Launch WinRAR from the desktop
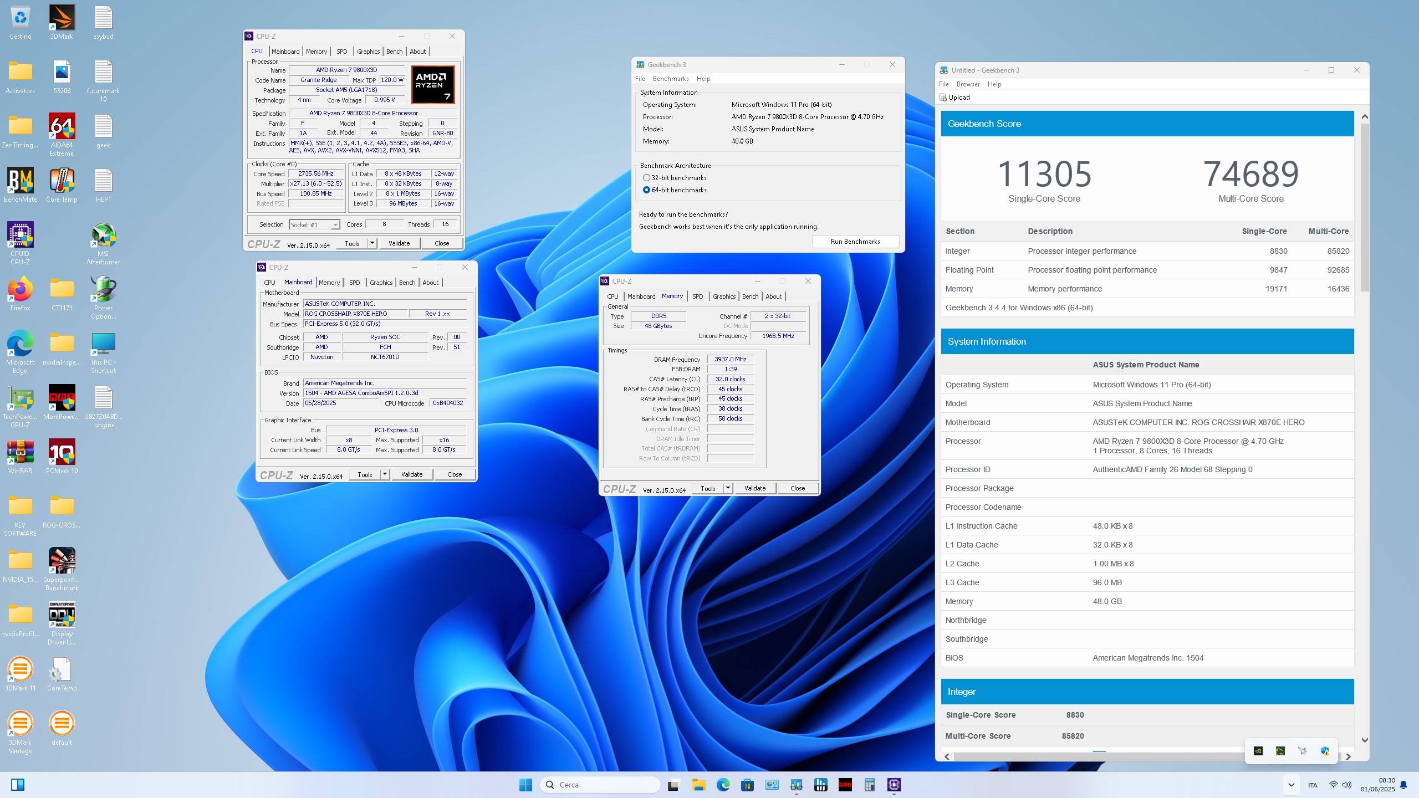Image resolution: width=1419 pixels, height=798 pixels. tap(20, 457)
